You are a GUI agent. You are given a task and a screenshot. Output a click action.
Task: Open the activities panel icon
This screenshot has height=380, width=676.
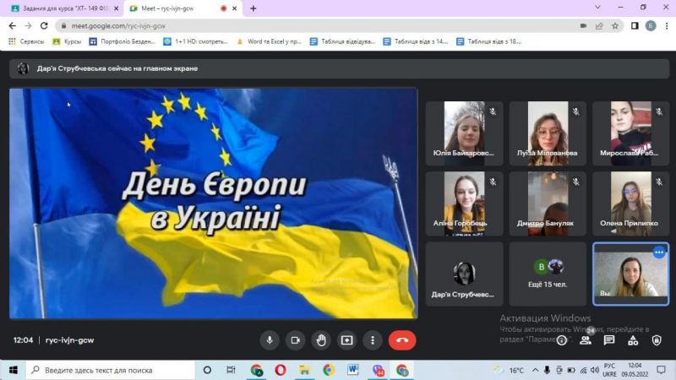(633, 341)
